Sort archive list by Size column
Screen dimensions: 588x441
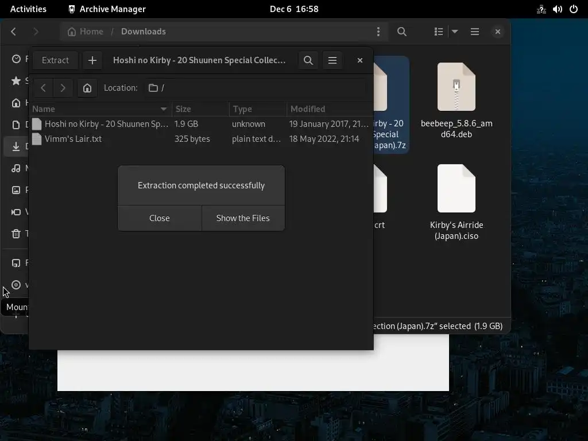[x=200, y=109]
